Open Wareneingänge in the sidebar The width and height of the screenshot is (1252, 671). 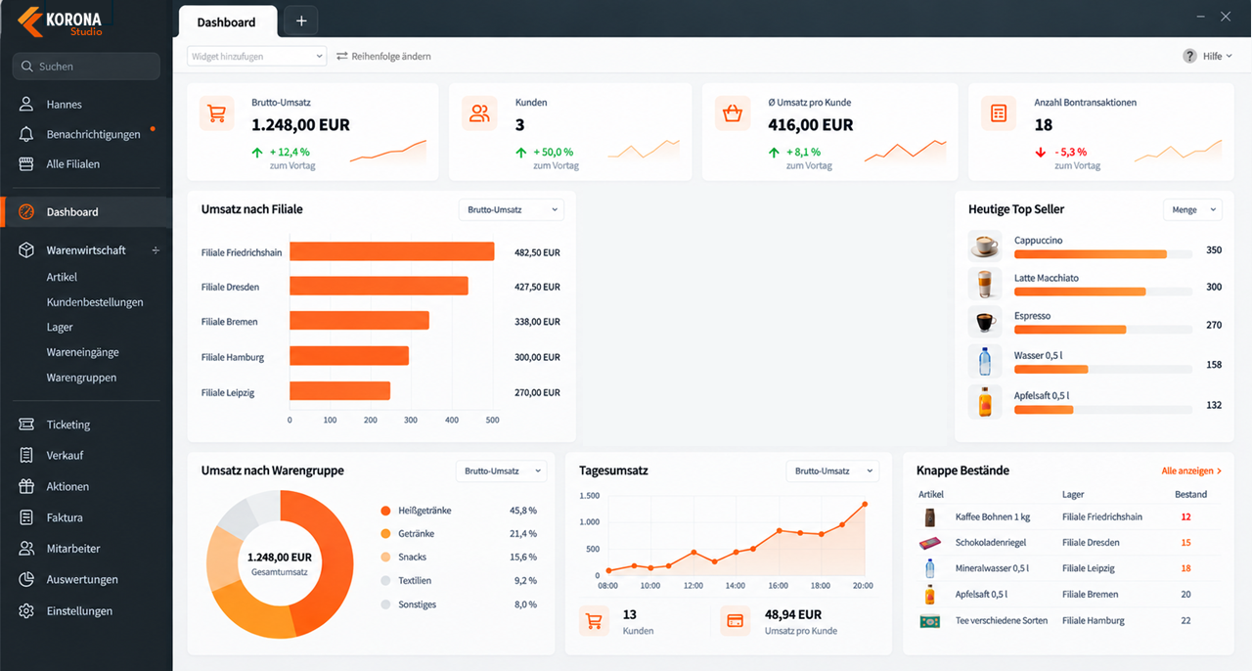point(82,352)
